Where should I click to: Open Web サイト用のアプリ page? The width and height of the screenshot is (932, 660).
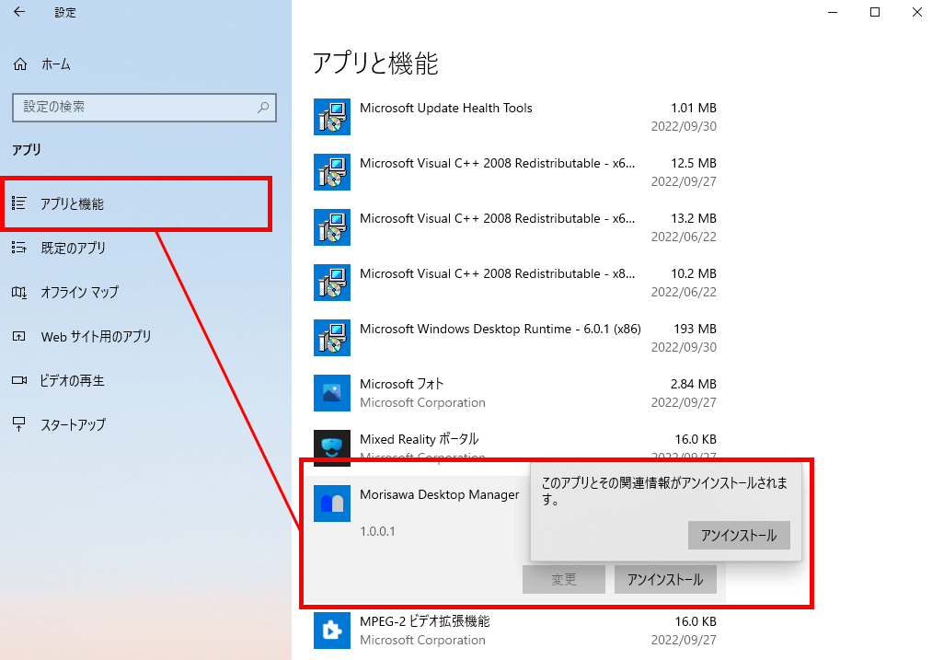pyautogui.click(x=96, y=337)
